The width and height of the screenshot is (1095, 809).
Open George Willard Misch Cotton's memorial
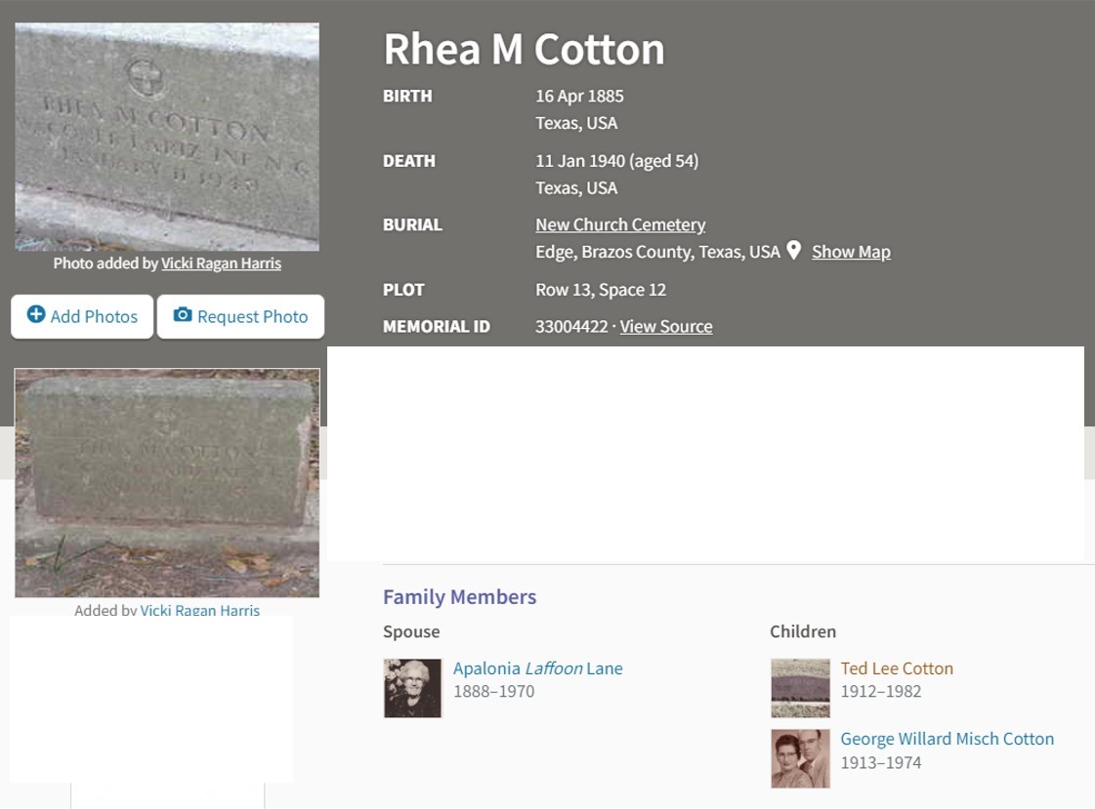[947, 739]
